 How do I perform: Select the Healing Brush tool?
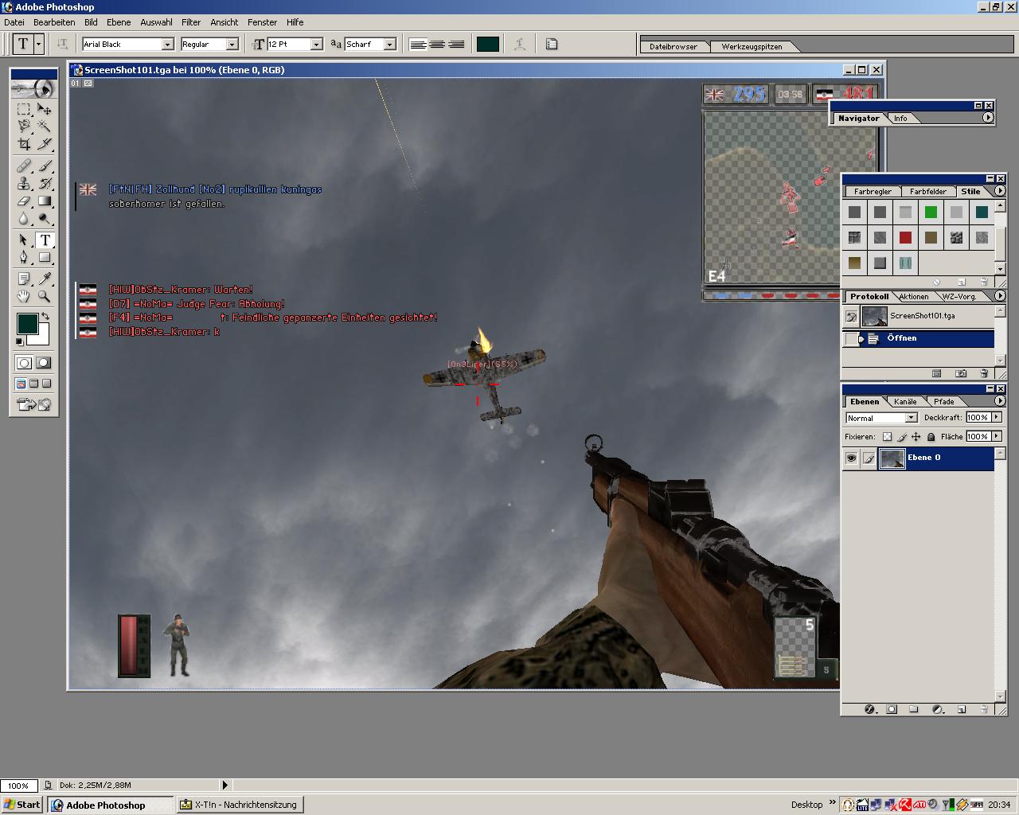coord(24,166)
